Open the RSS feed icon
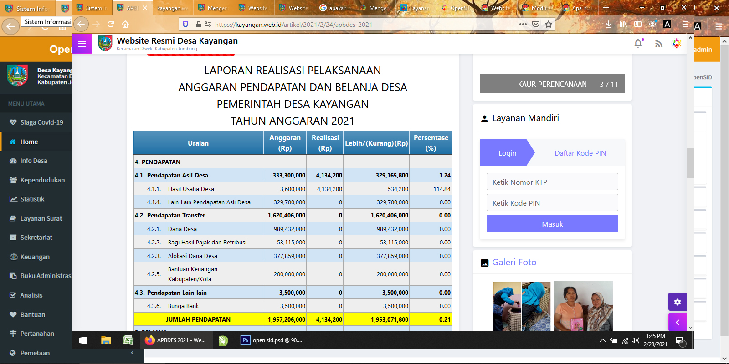The width and height of the screenshot is (729, 364). pyautogui.click(x=658, y=44)
